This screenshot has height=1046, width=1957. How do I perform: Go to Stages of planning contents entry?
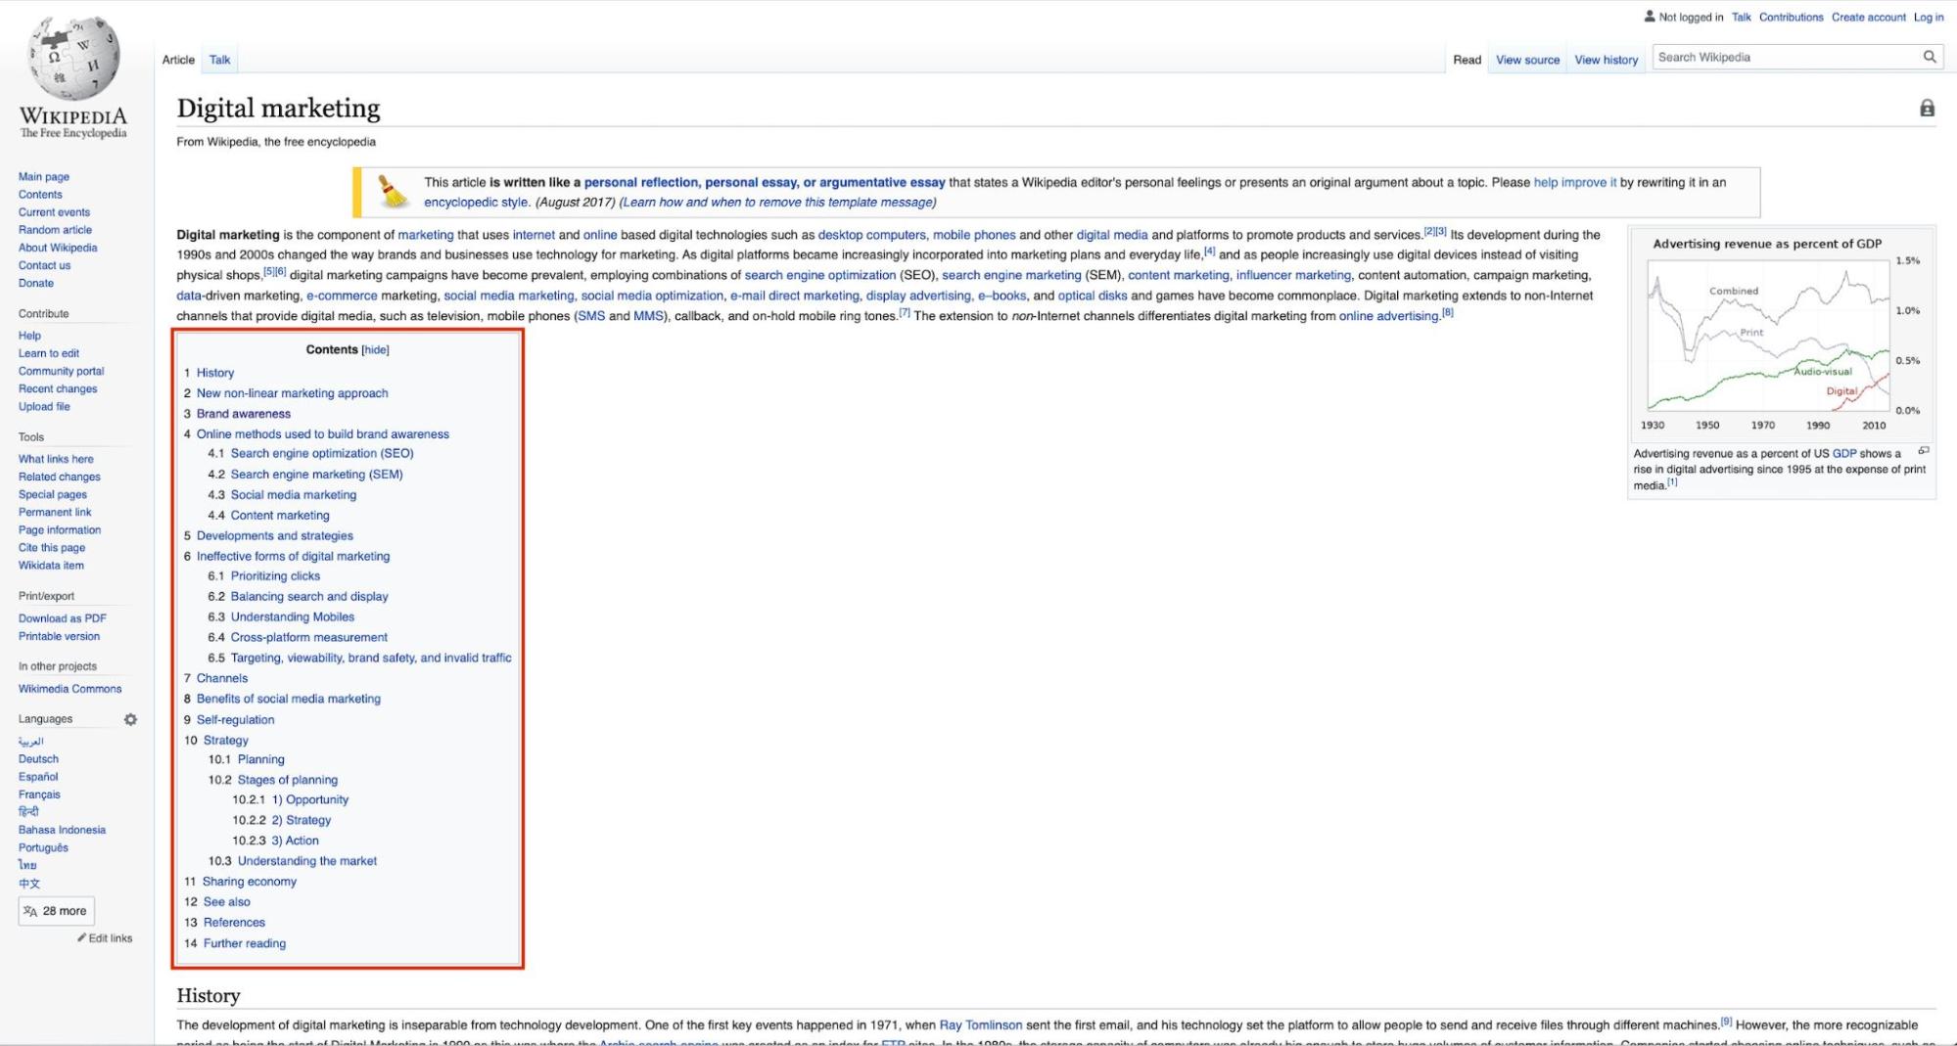pos(287,780)
